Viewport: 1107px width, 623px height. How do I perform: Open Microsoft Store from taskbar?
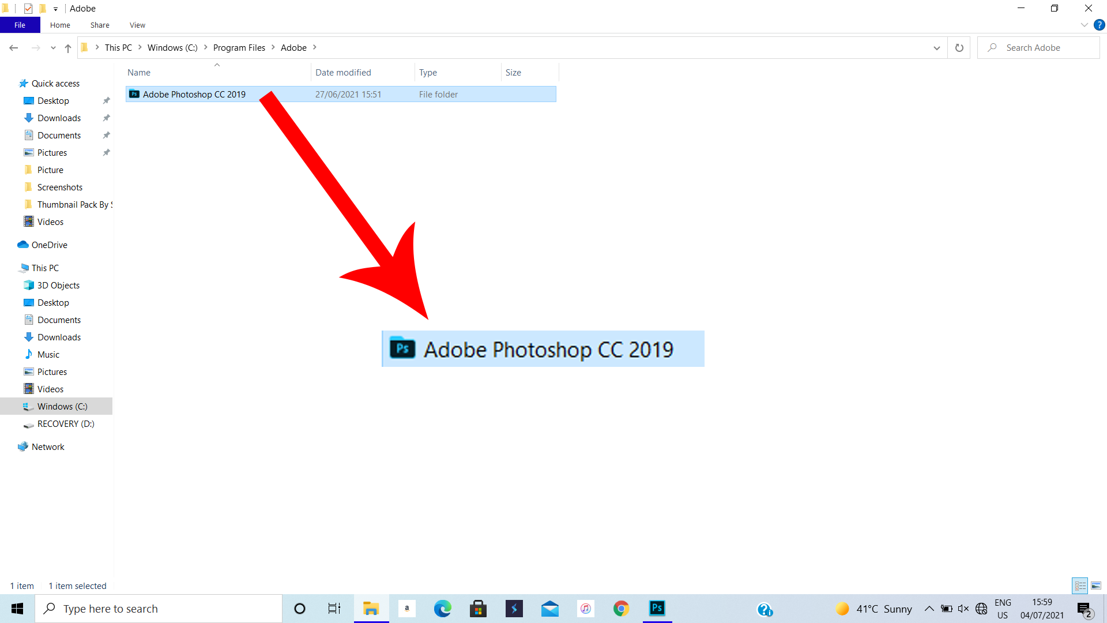(478, 608)
